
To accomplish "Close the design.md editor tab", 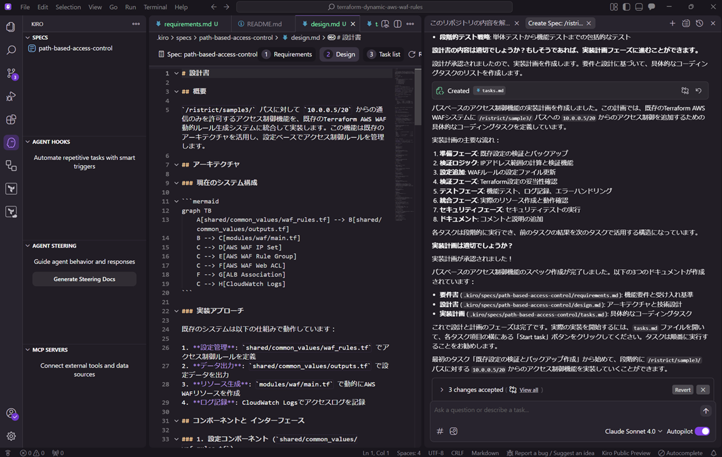I will tap(353, 24).
